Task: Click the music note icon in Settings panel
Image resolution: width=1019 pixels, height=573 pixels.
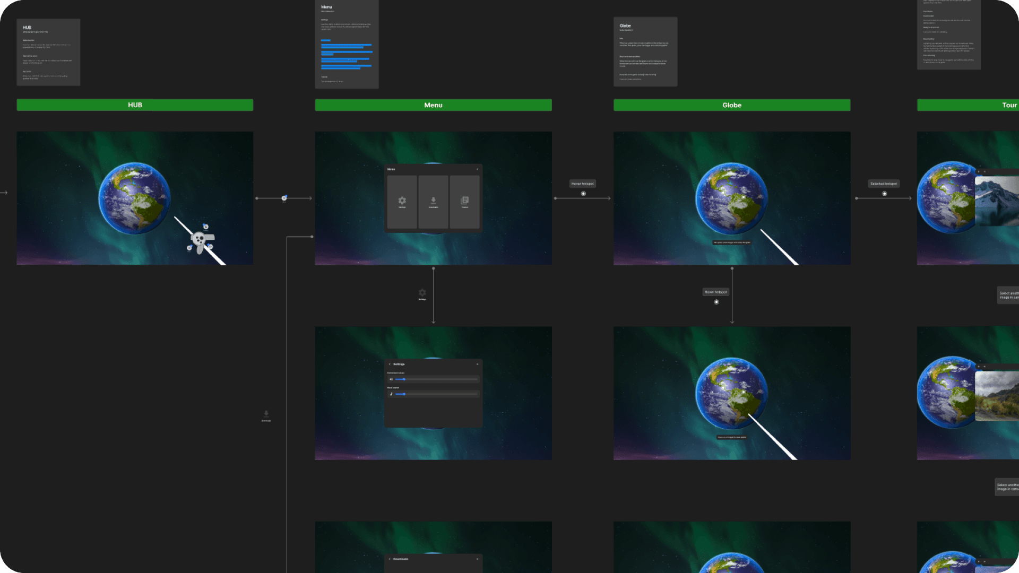Action: [391, 394]
